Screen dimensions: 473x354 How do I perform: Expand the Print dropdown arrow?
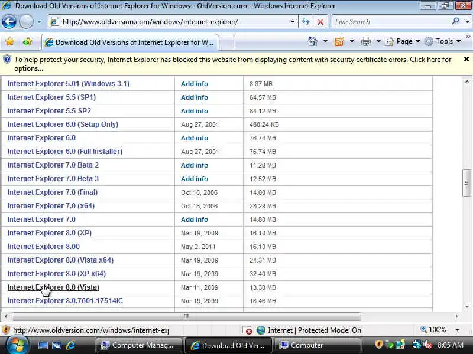(x=378, y=41)
